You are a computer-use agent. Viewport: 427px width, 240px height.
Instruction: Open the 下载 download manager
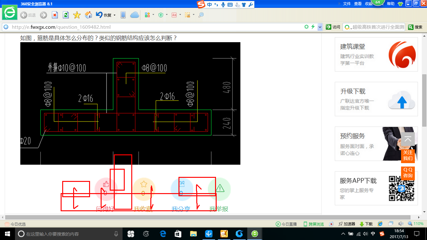point(366,224)
